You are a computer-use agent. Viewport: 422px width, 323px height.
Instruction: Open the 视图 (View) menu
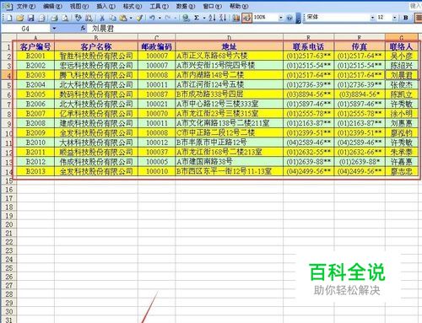pyautogui.click(x=79, y=6)
